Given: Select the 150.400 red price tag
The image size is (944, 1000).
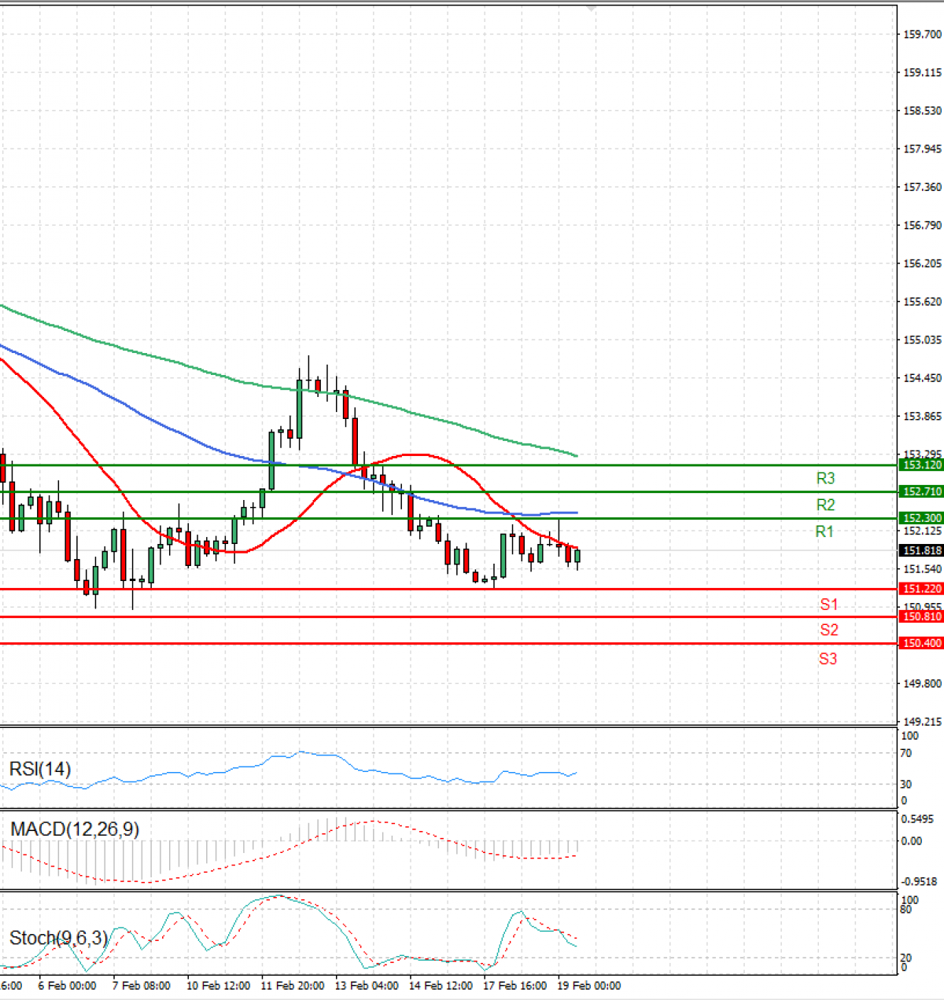Looking at the screenshot, I should point(921,643).
